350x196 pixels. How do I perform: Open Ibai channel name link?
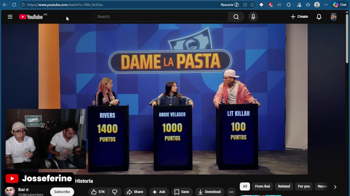click(21, 190)
